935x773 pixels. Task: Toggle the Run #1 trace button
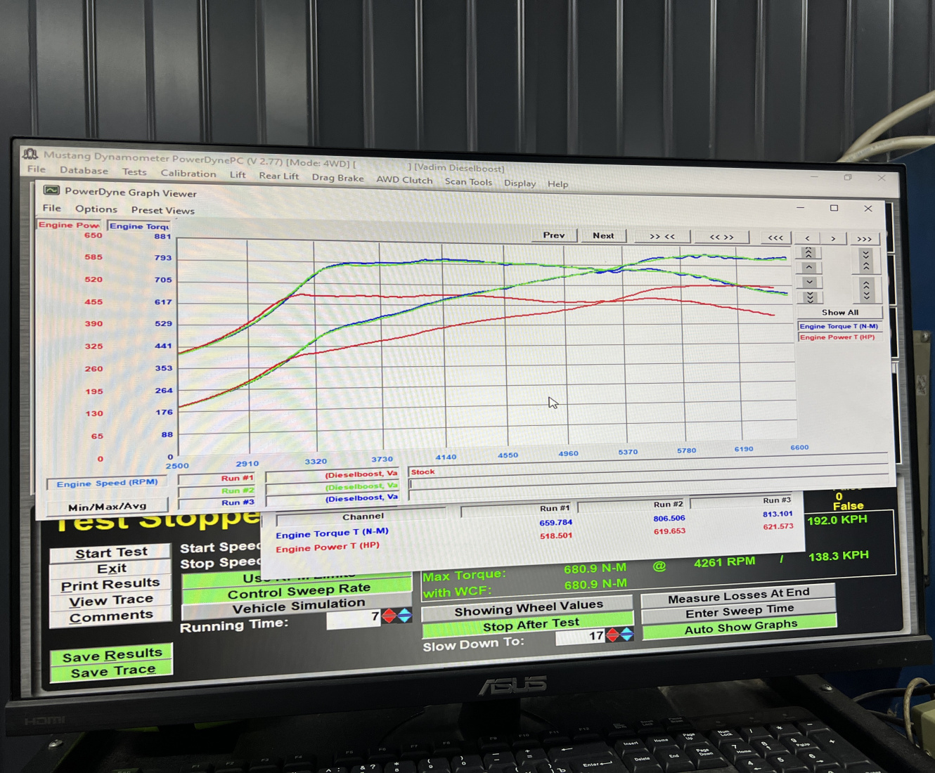pyautogui.click(x=217, y=478)
